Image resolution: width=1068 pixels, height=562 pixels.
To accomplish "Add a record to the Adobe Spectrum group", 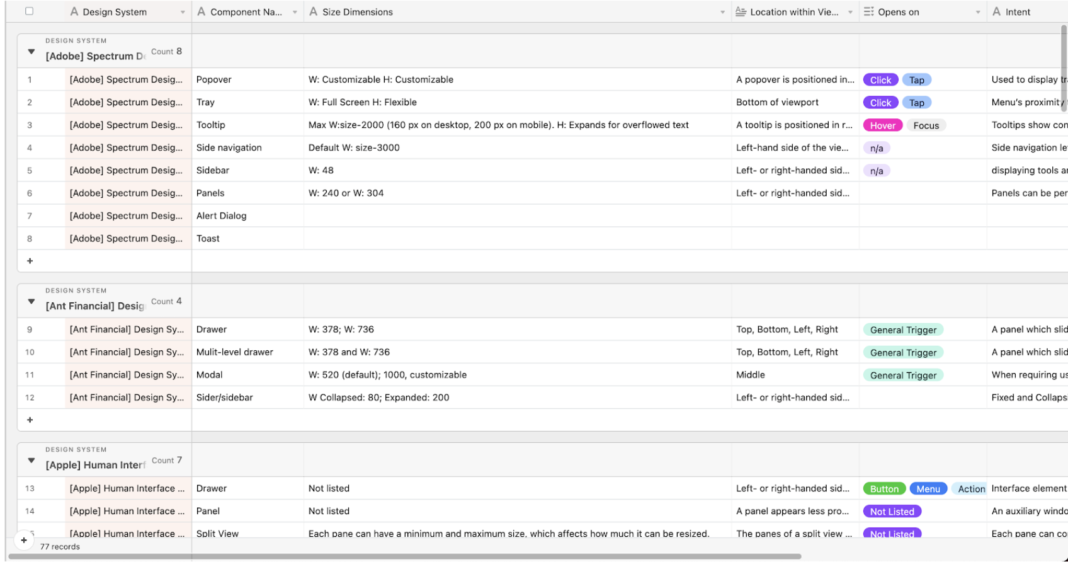I will click(30, 261).
